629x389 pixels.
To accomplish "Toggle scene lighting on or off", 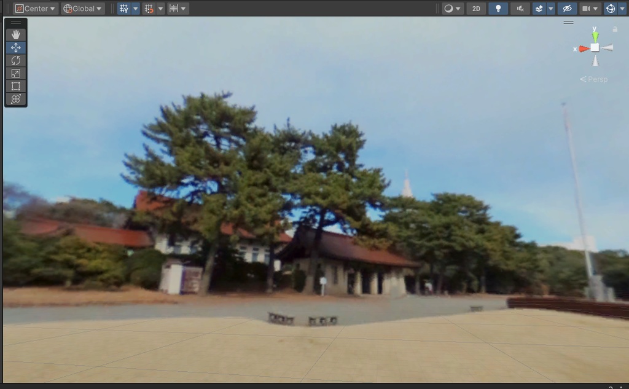I will 498,8.
